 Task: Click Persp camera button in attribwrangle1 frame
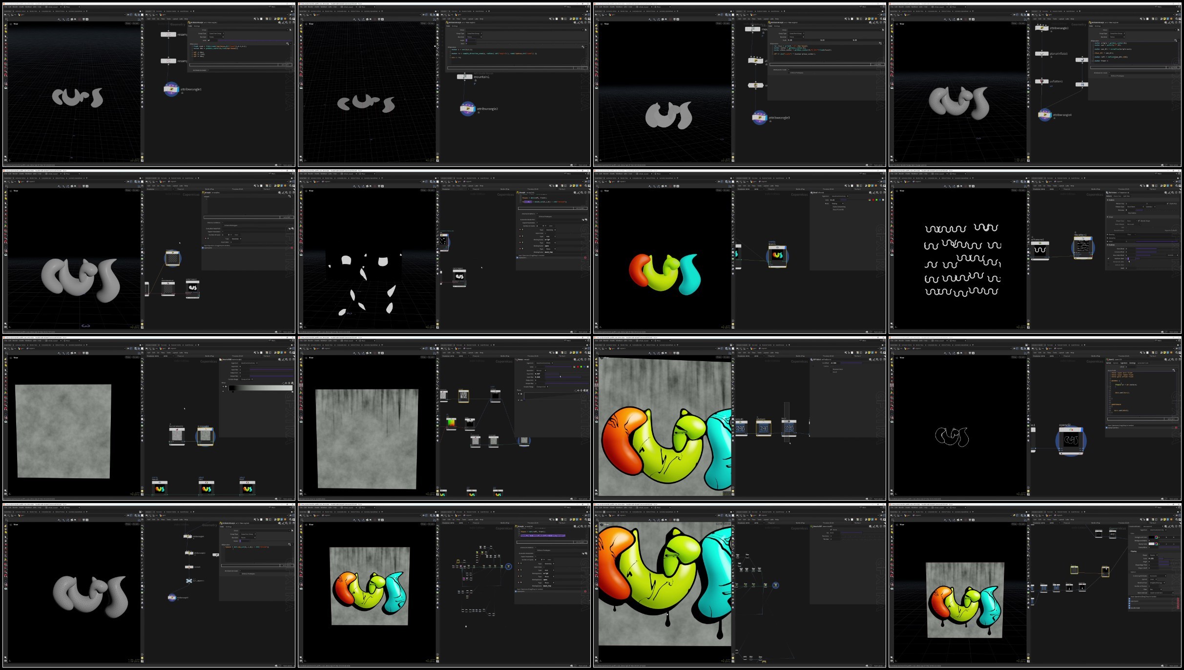tap(128, 23)
